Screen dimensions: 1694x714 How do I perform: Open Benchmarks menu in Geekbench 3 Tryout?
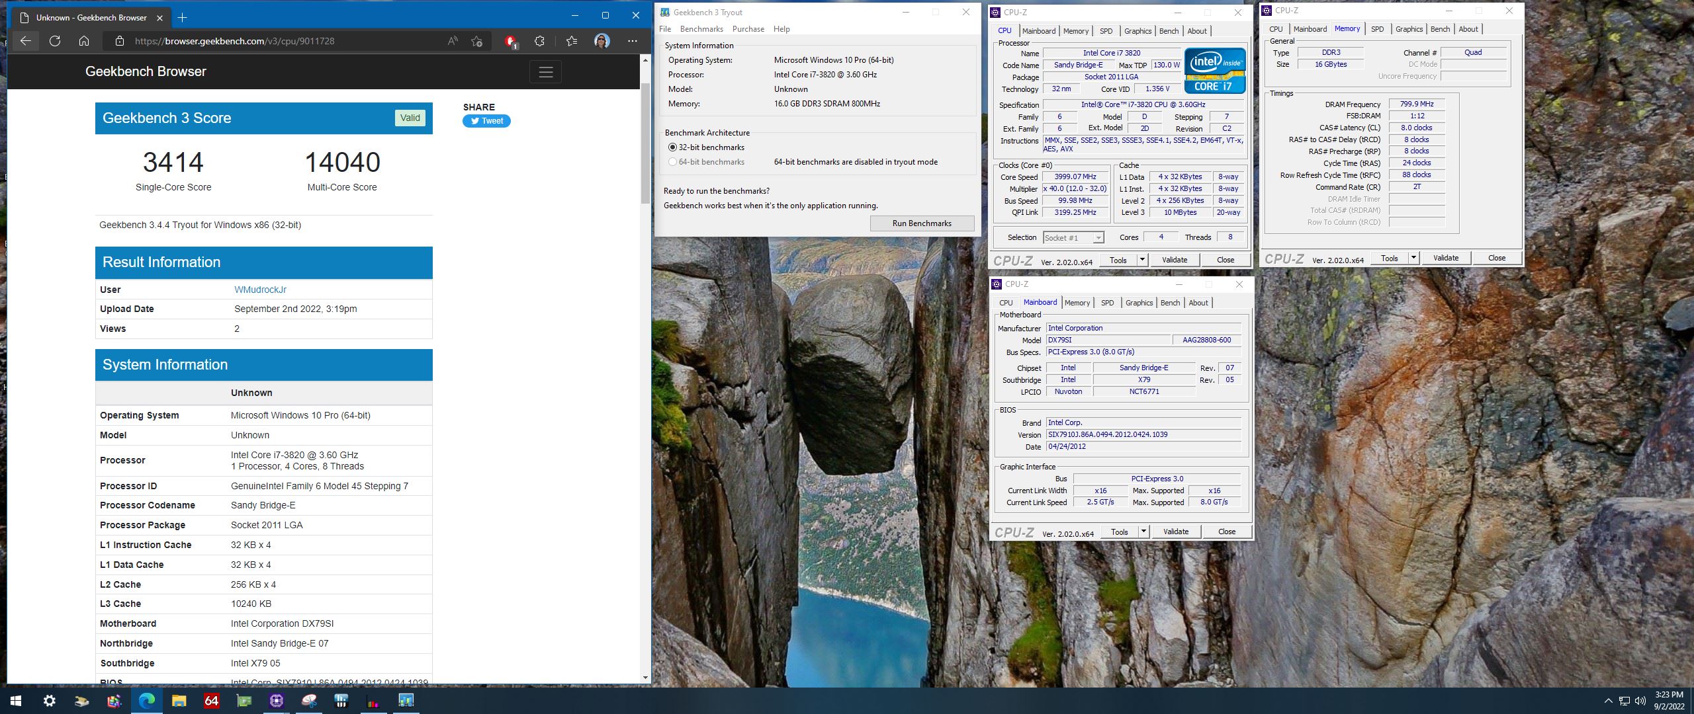tap(701, 29)
